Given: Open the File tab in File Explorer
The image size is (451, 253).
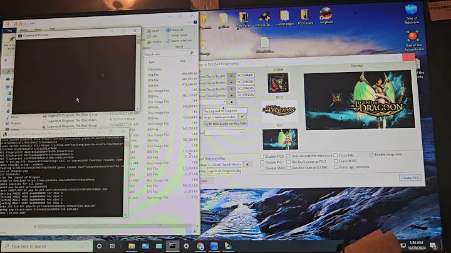Looking at the screenshot, I should pyautogui.click(x=9, y=31).
